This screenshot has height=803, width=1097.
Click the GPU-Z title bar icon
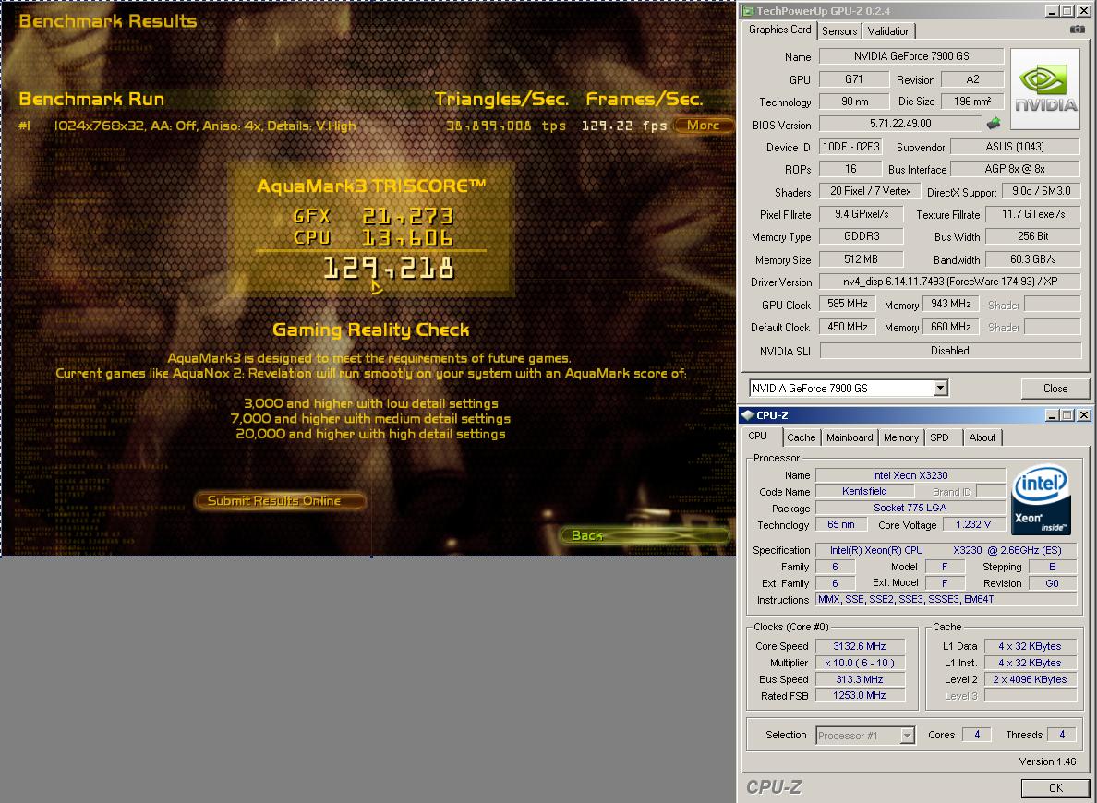(748, 11)
